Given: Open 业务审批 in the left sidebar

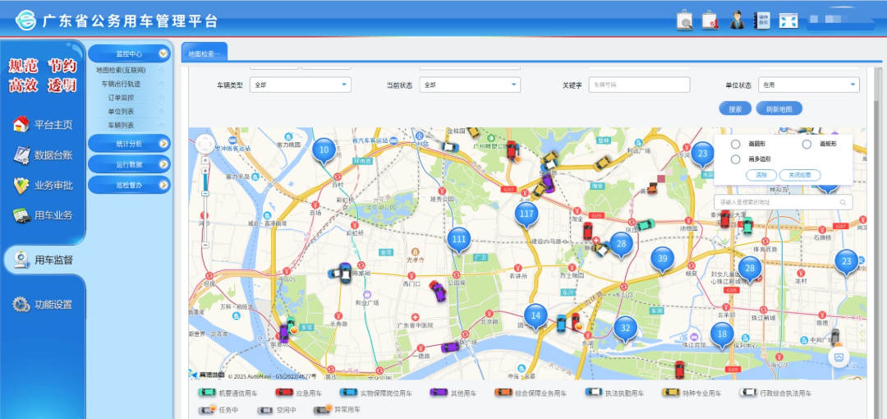Looking at the screenshot, I should coord(44,185).
